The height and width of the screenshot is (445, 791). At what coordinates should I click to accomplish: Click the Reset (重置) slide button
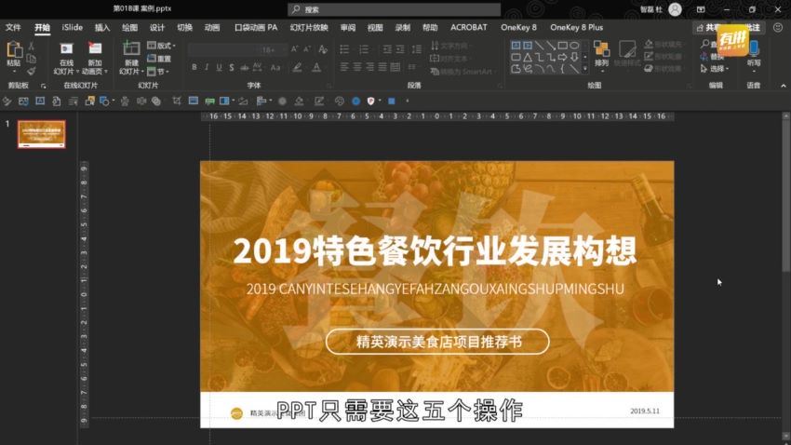click(160, 58)
